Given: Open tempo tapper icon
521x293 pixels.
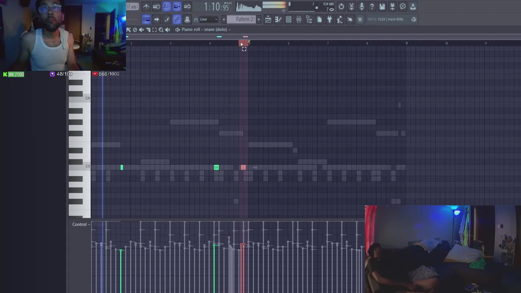Looking at the screenshot, I should pyautogui.click(x=339, y=19).
